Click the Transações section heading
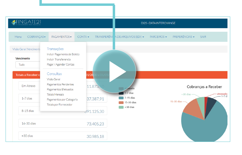 (55, 49)
